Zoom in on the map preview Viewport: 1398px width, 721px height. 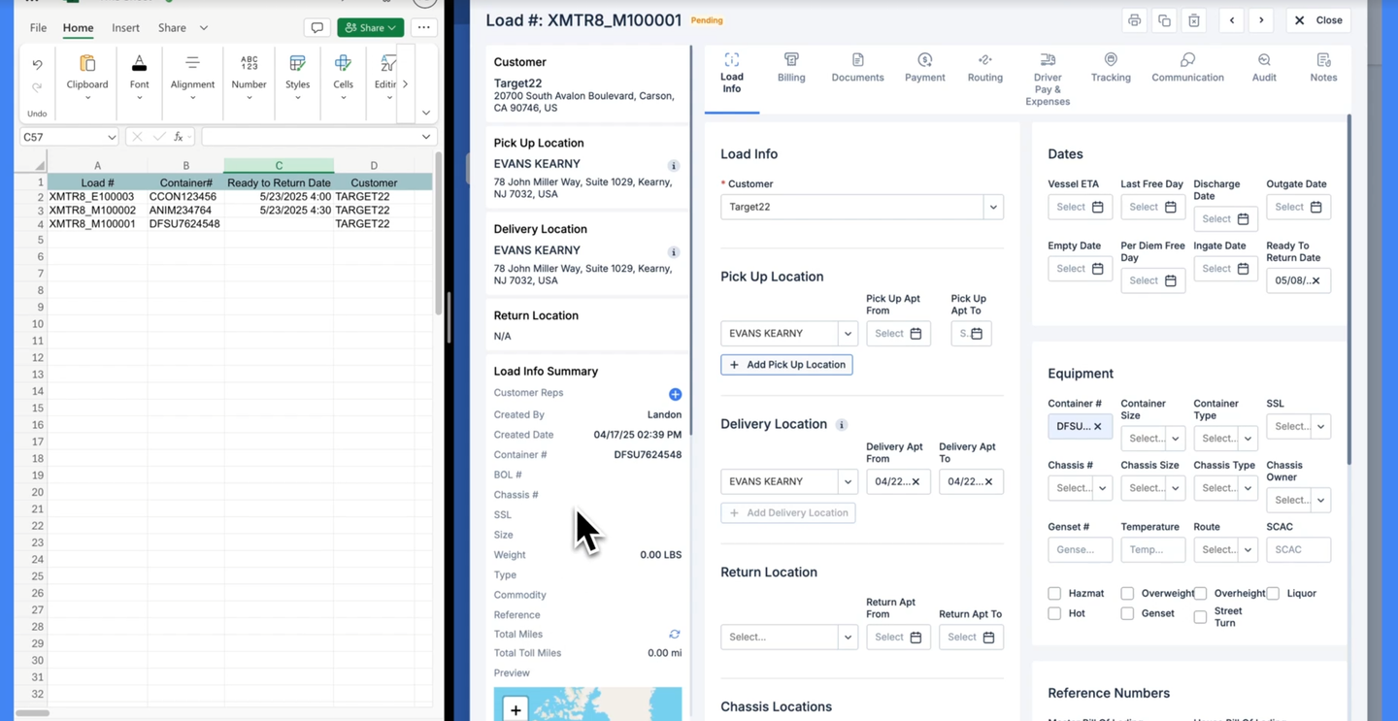516,709
